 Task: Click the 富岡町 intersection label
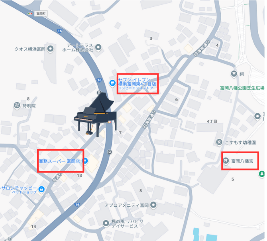(x=41, y=14)
